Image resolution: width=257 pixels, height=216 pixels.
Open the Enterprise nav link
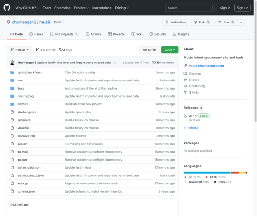click(62, 8)
